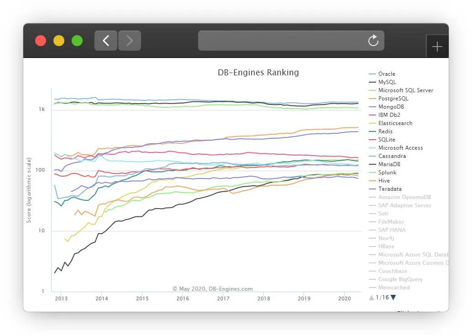
Task: Hide the Microsoft SQL Server series
Action: 401,90
